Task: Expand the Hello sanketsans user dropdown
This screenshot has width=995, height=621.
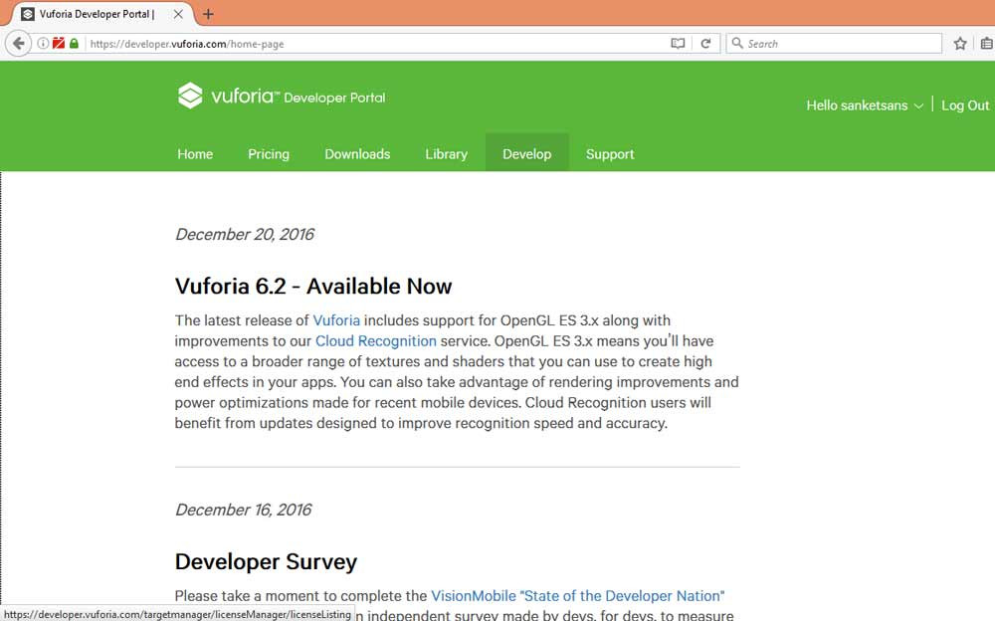Action: [x=864, y=105]
